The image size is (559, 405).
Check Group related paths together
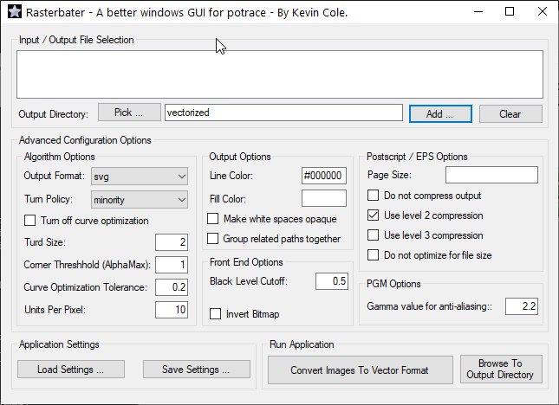click(213, 239)
